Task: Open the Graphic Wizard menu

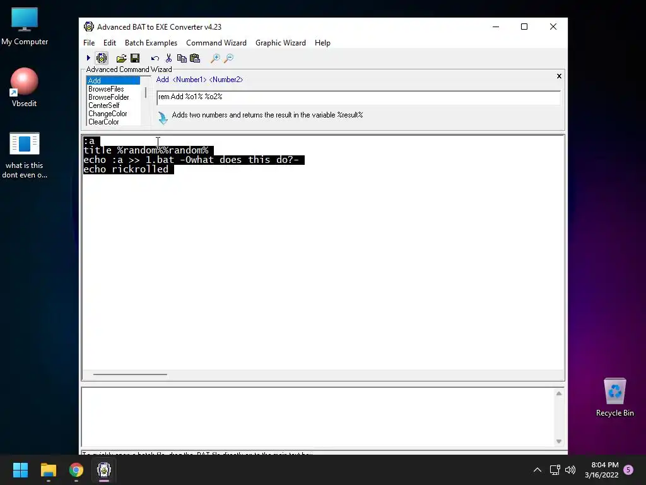Action: 281,43
